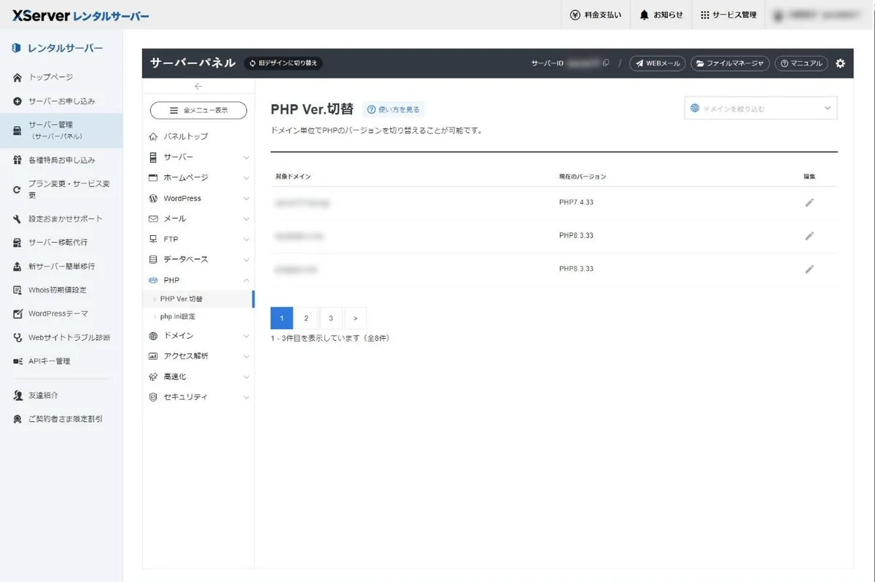Collapse the PHP menu section
The height and width of the screenshot is (582, 875).
pos(198,280)
